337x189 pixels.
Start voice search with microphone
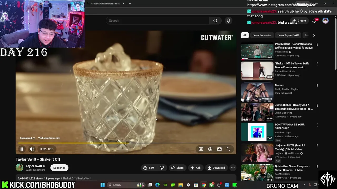tap(229, 21)
